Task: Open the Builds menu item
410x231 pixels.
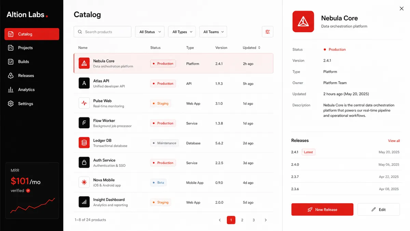Action: 32,62
